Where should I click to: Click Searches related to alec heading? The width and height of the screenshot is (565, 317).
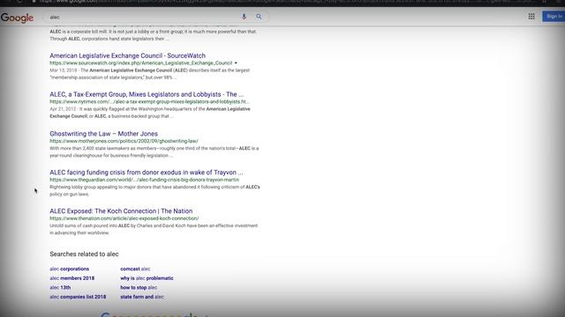[84, 254]
